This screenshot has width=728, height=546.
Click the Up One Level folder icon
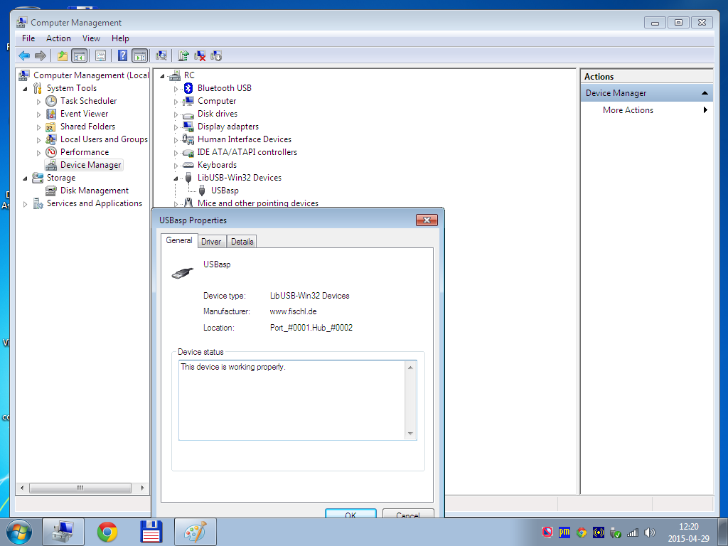pos(63,55)
